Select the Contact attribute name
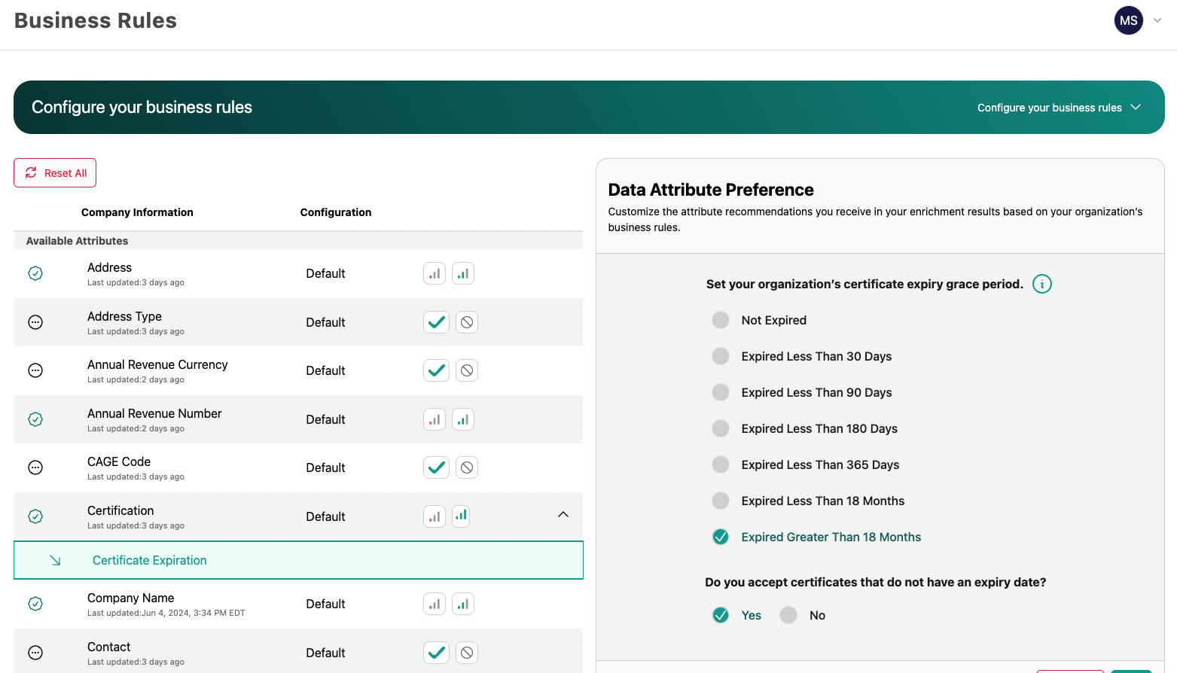The image size is (1177, 673). tap(109, 647)
